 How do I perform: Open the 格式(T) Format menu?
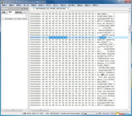point(49,5)
